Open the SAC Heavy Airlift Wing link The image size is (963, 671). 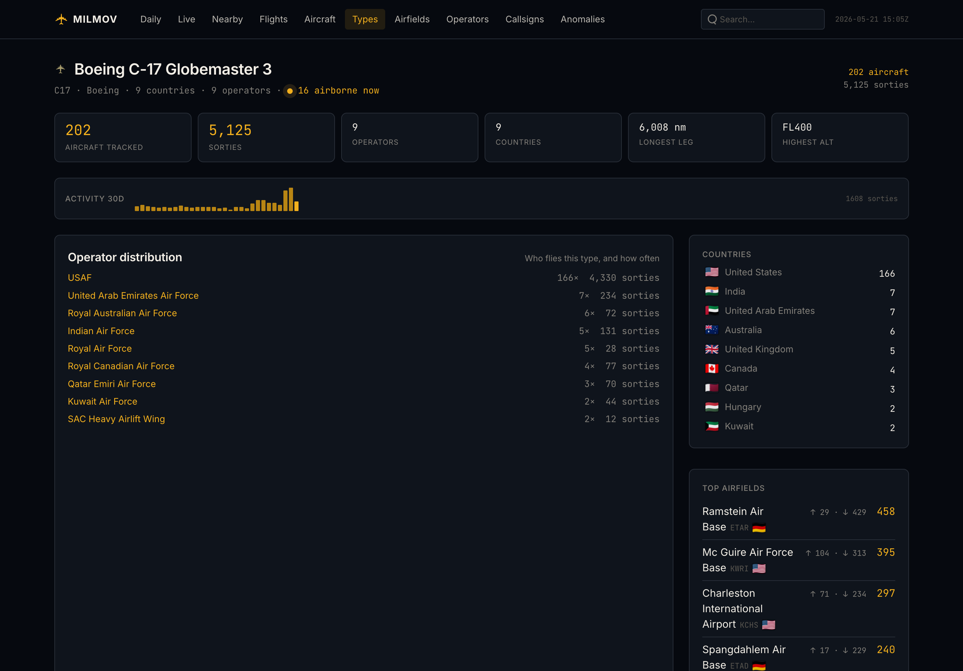click(117, 419)
